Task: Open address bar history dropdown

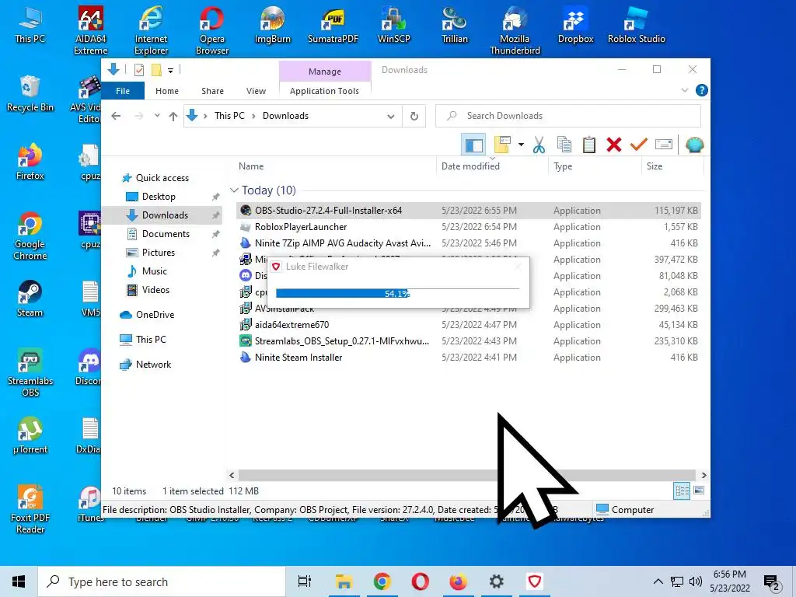Action: coord(390,117)
